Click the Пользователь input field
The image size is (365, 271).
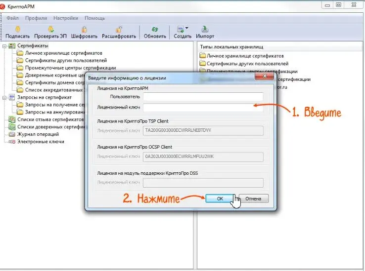click(x=203, y=97)
